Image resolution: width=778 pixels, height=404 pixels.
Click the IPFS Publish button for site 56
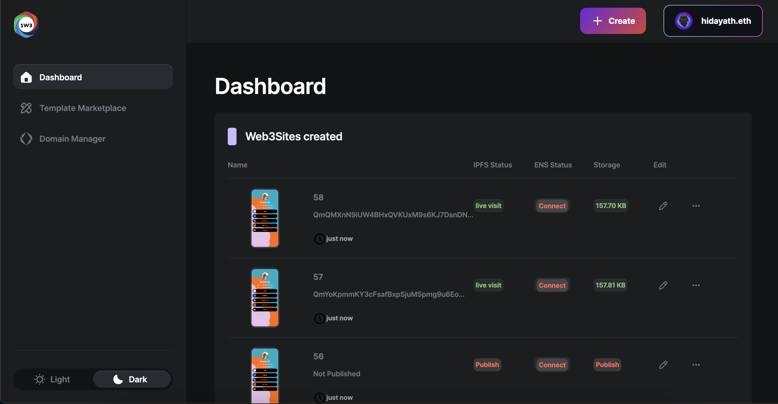(487, 365)
